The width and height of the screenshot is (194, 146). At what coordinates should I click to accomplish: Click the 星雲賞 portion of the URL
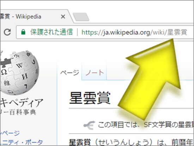coord(177,32)
